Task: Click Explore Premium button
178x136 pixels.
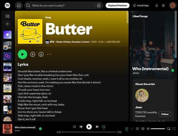Action: coord(117,5)
